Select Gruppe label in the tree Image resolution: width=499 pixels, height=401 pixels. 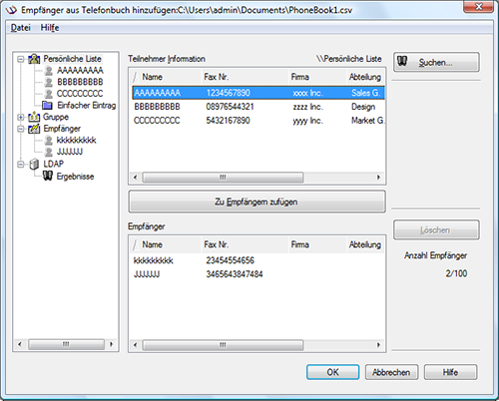point(56,117)
